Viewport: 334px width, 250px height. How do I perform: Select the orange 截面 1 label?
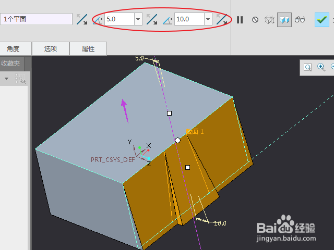(x=195, y=132)
